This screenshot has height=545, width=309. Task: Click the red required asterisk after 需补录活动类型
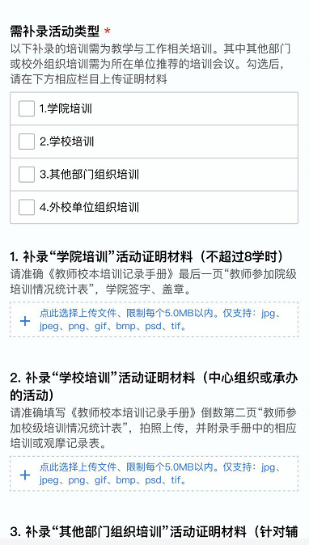108,32
